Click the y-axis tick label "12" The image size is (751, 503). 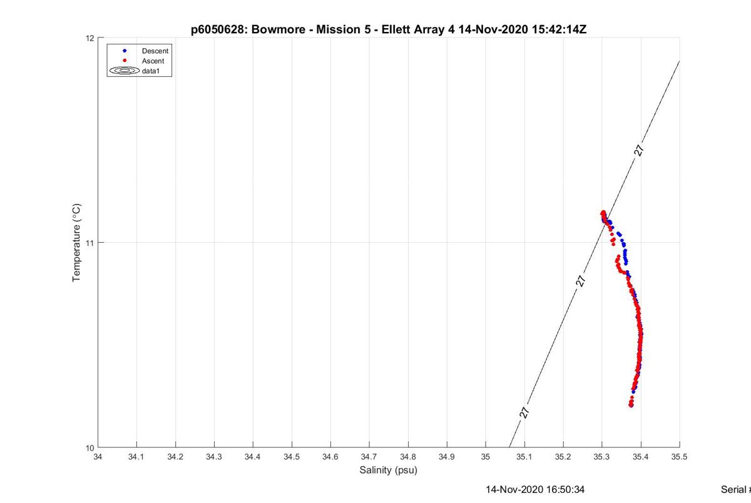pyautogui.click(x=89, y=38)
